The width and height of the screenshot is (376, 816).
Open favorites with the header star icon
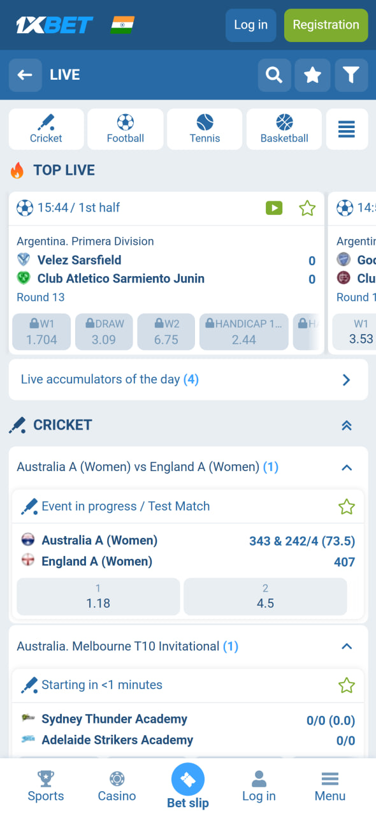[312, 75]
